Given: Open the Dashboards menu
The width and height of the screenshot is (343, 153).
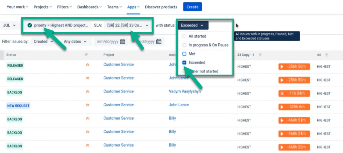Looking at the screenshot, I should pyautogui.click(x=90, y=7).
